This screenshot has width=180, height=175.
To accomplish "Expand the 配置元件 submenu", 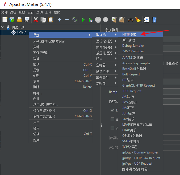I will [x=105, y=78].
